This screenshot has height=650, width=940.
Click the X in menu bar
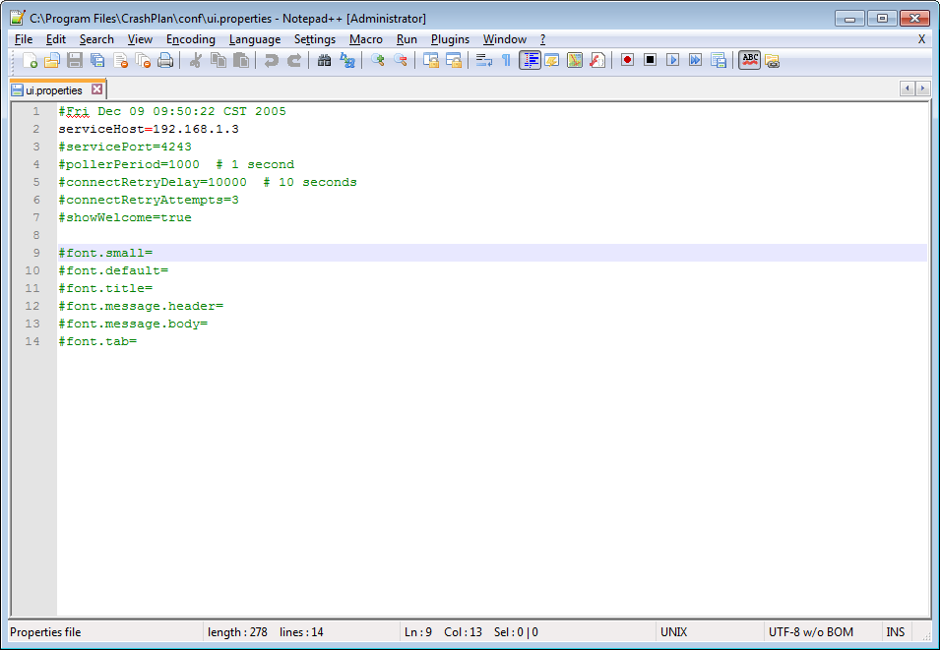click(921, 39)
